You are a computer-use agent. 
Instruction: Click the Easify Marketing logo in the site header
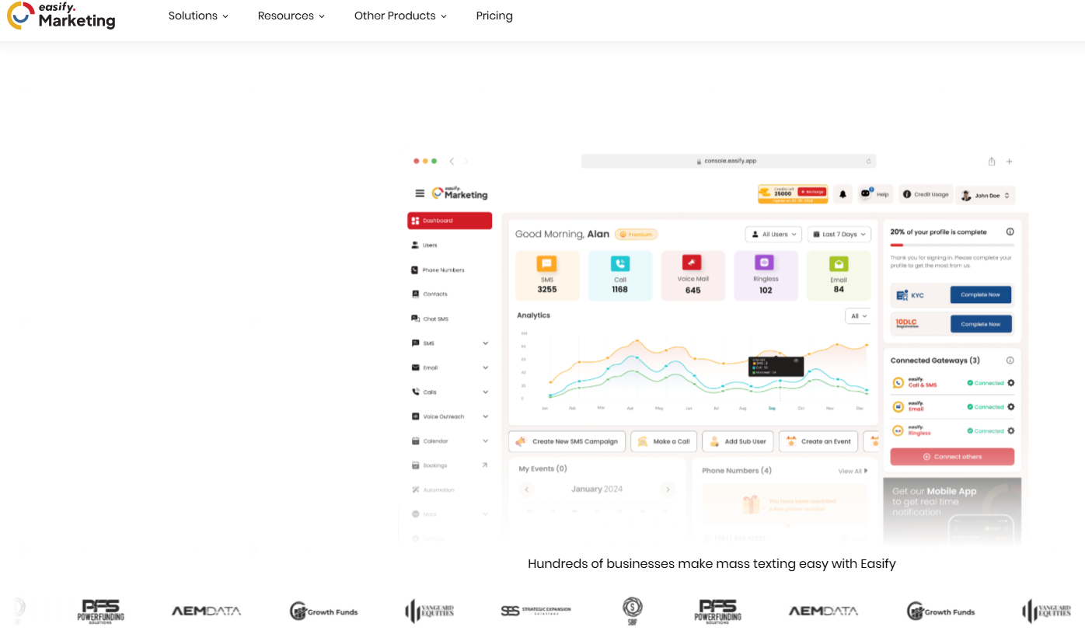click(61, 16)
